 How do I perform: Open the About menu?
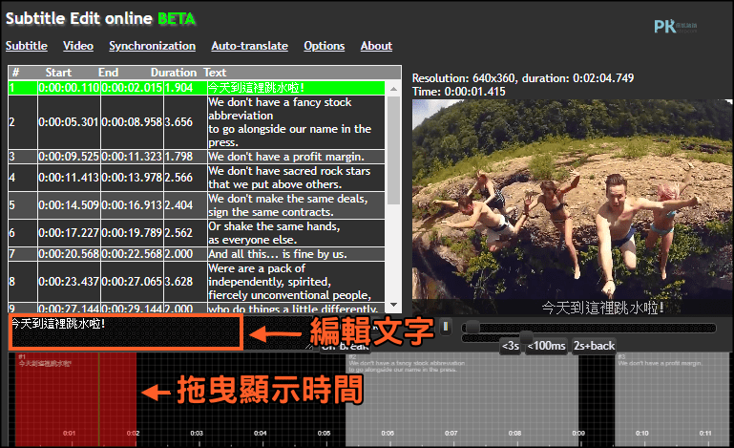coord(376,46)
